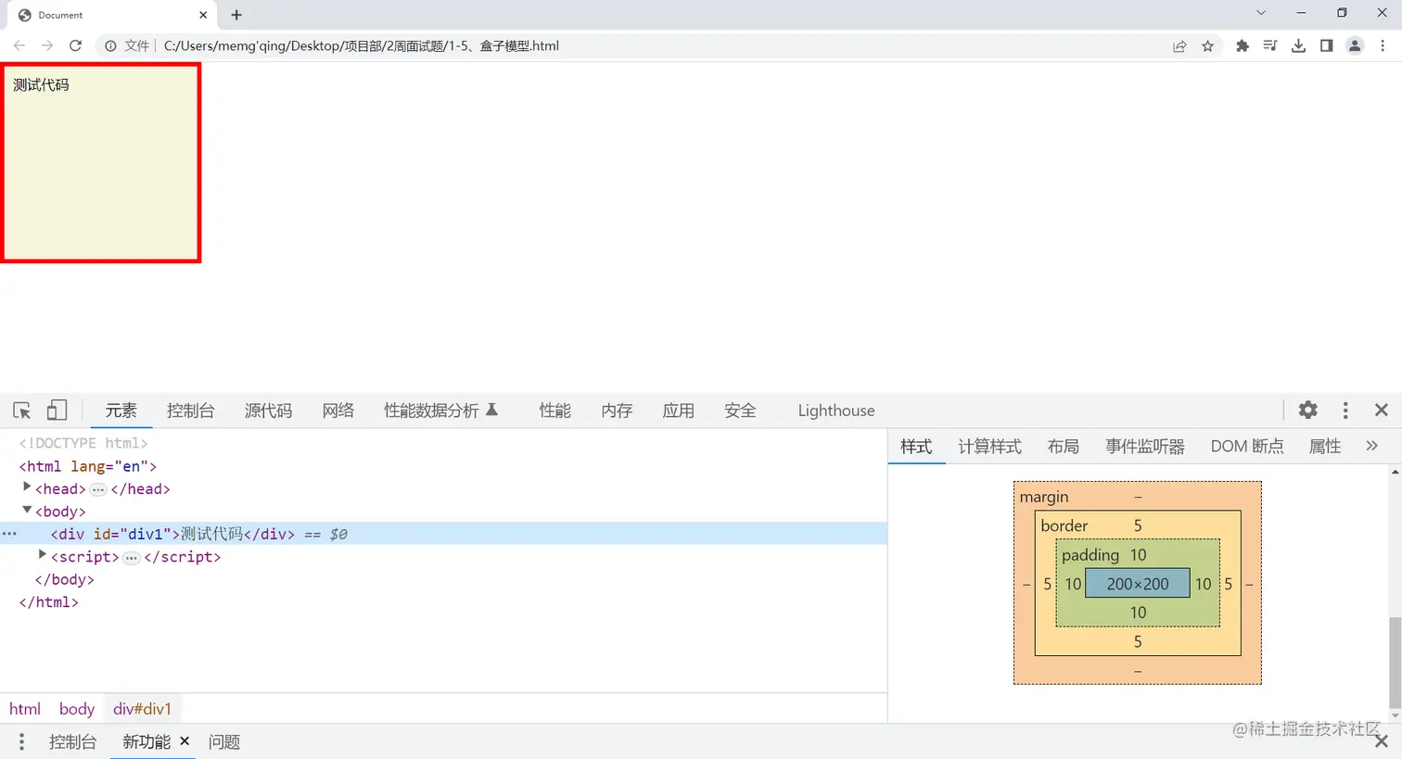Open the 性能 panel tab
The width and height of the screenshot is (1402, 759).
click(554, 411)
